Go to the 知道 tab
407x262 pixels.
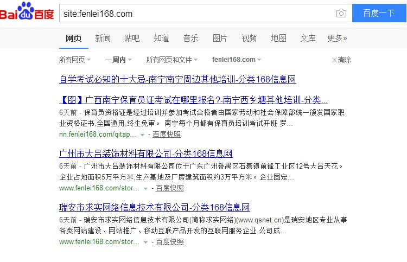tap(161, 39)
